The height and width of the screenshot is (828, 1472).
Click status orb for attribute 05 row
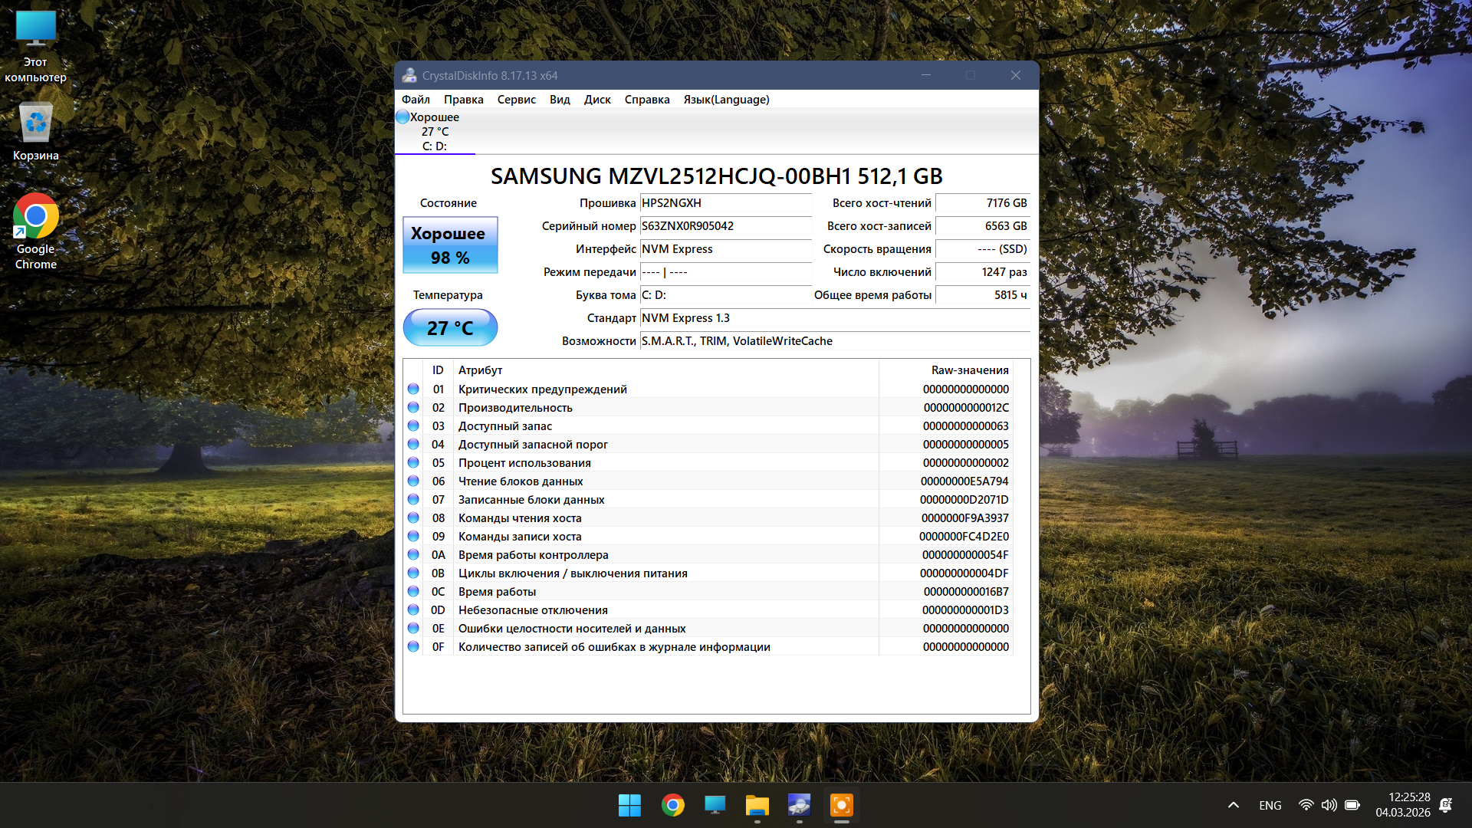coord(413,462)
